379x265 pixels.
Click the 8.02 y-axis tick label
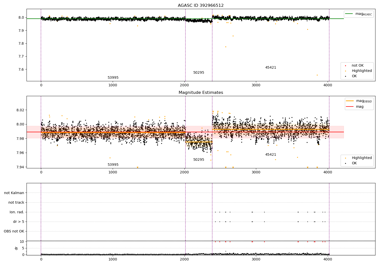(x=20, y=110)
